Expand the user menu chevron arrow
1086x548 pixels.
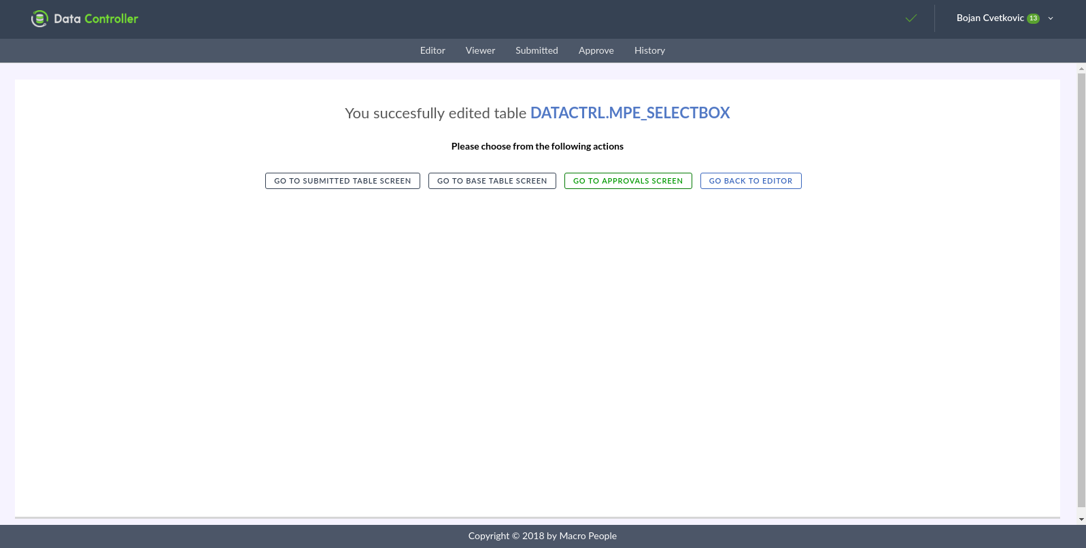[x=1051, y=18]
